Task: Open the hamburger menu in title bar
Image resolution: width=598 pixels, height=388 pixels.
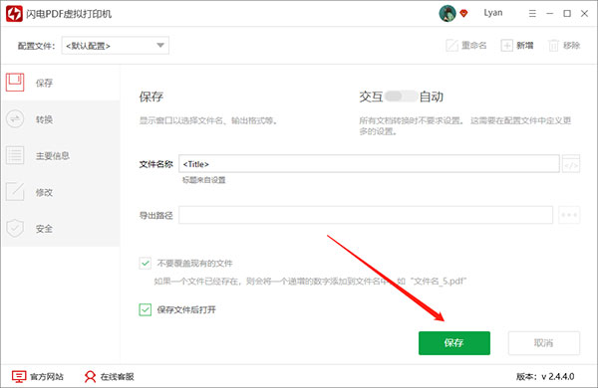Action: click(532, 14)
